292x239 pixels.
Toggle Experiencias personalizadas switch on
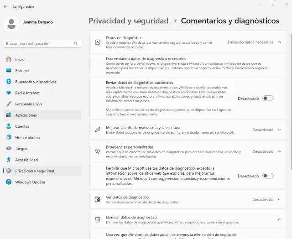click(268, 176)
